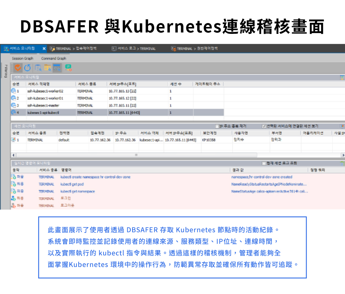Click the orange shield checkmark toolbar icon
The height and width of the screenshot is (294, 345).
click(18, 68)
